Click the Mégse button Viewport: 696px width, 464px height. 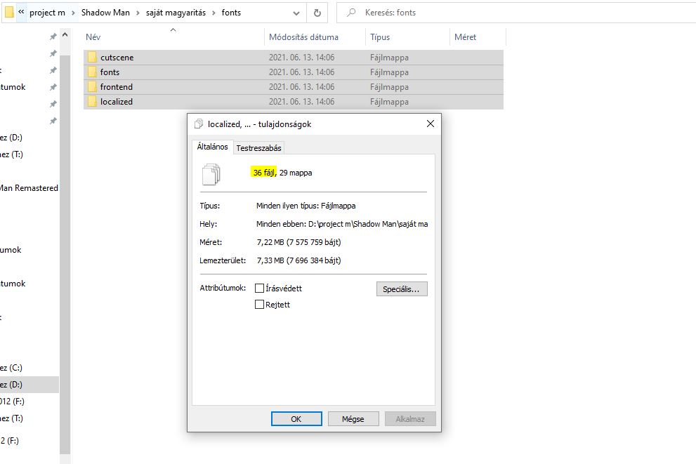click(353, 419)
